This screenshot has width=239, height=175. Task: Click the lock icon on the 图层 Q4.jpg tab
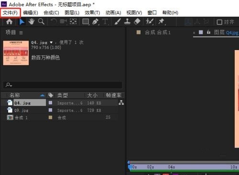point(208,32)
